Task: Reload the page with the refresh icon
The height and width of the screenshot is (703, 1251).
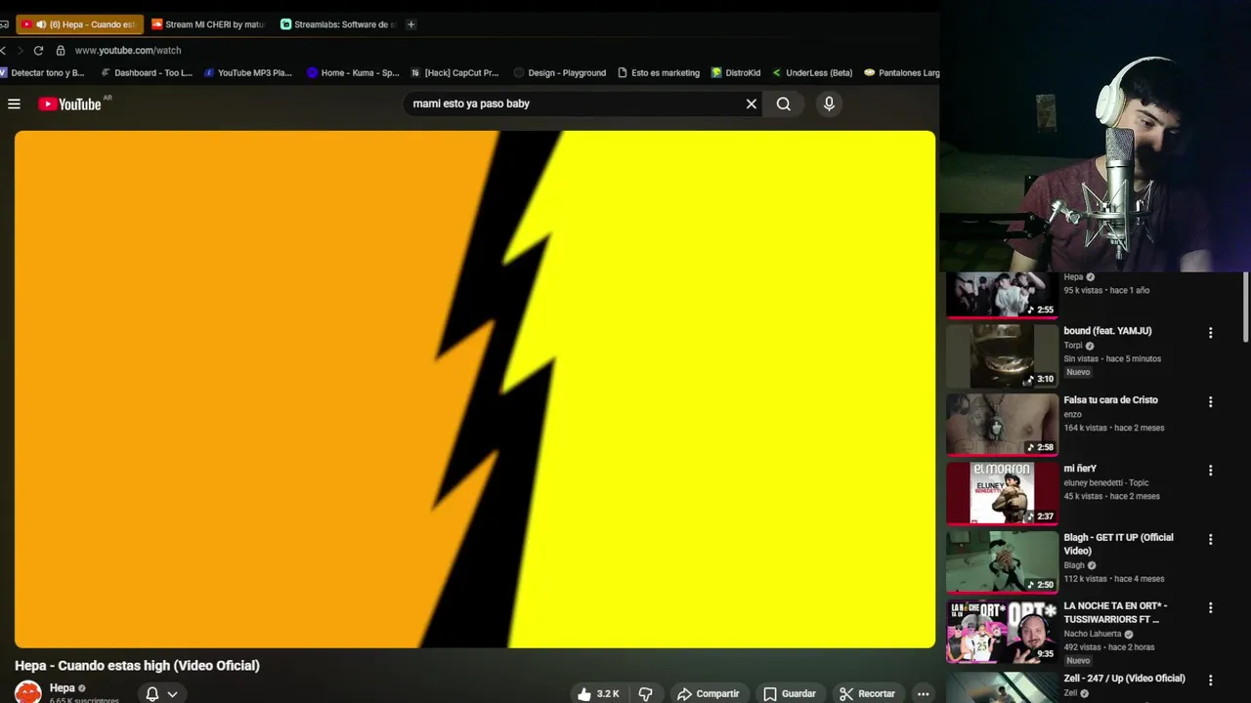Action: tap(38, 50)
